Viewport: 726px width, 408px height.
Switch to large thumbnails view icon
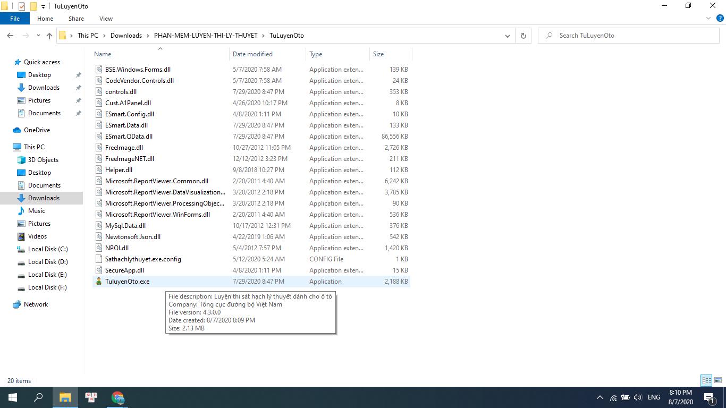tap(718, 380)
